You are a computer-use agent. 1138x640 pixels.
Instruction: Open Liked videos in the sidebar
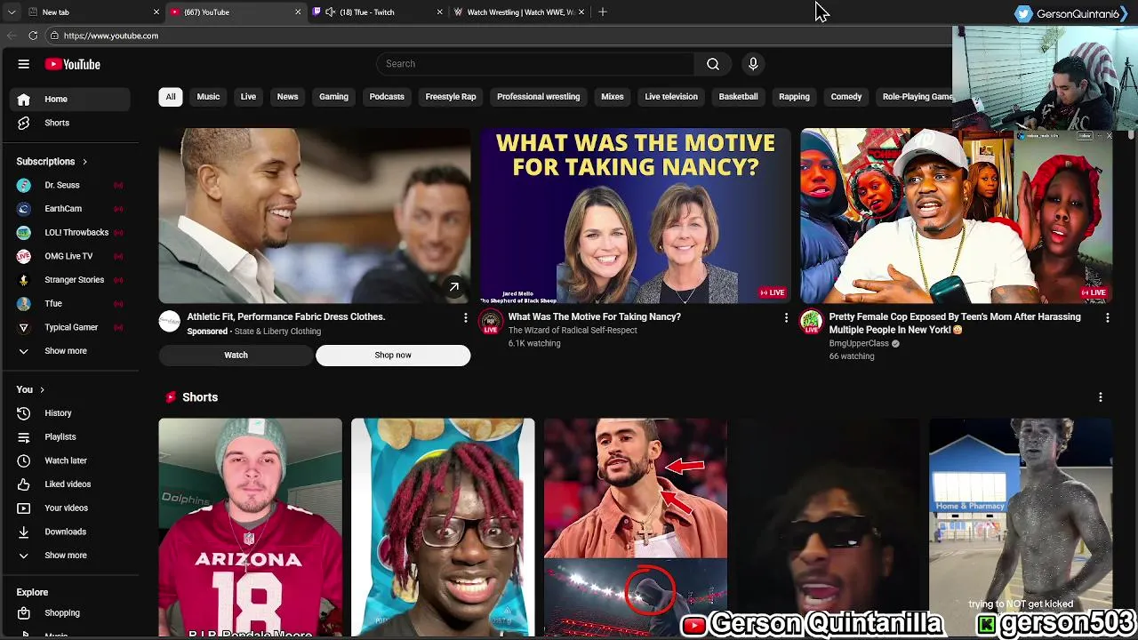(69, 484)
